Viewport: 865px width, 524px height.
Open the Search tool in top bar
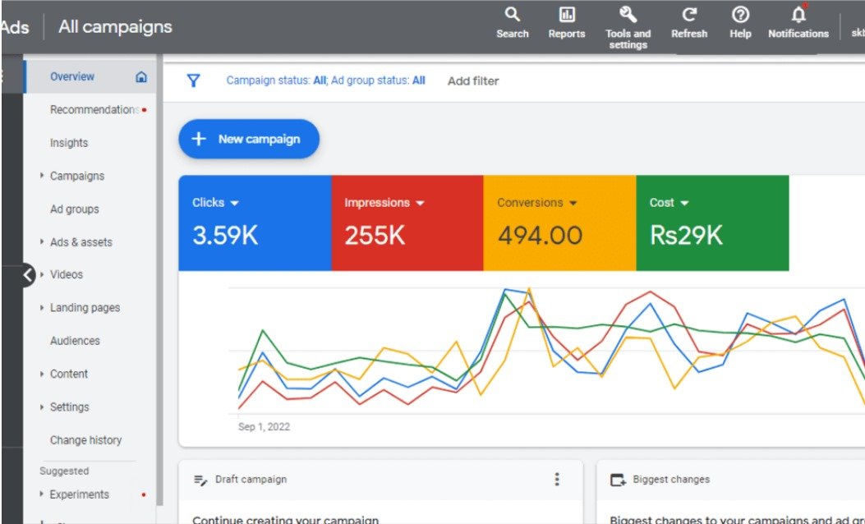tap(512, 16)
